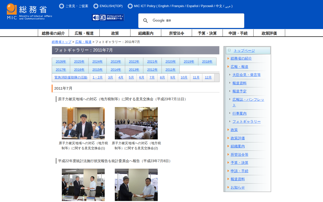Open the 組織案内 main navigation menu
This screenshot has height=202, width=323.
point(146,33)
